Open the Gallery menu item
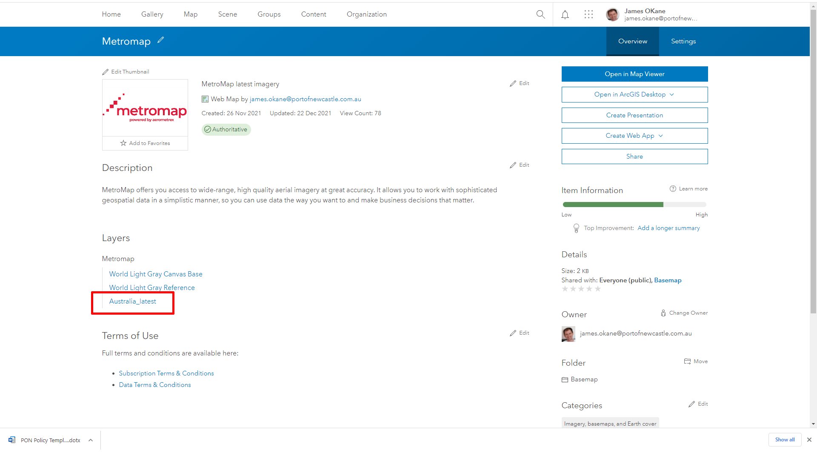This screenshot has height=452, width=817. click(152, 14)
